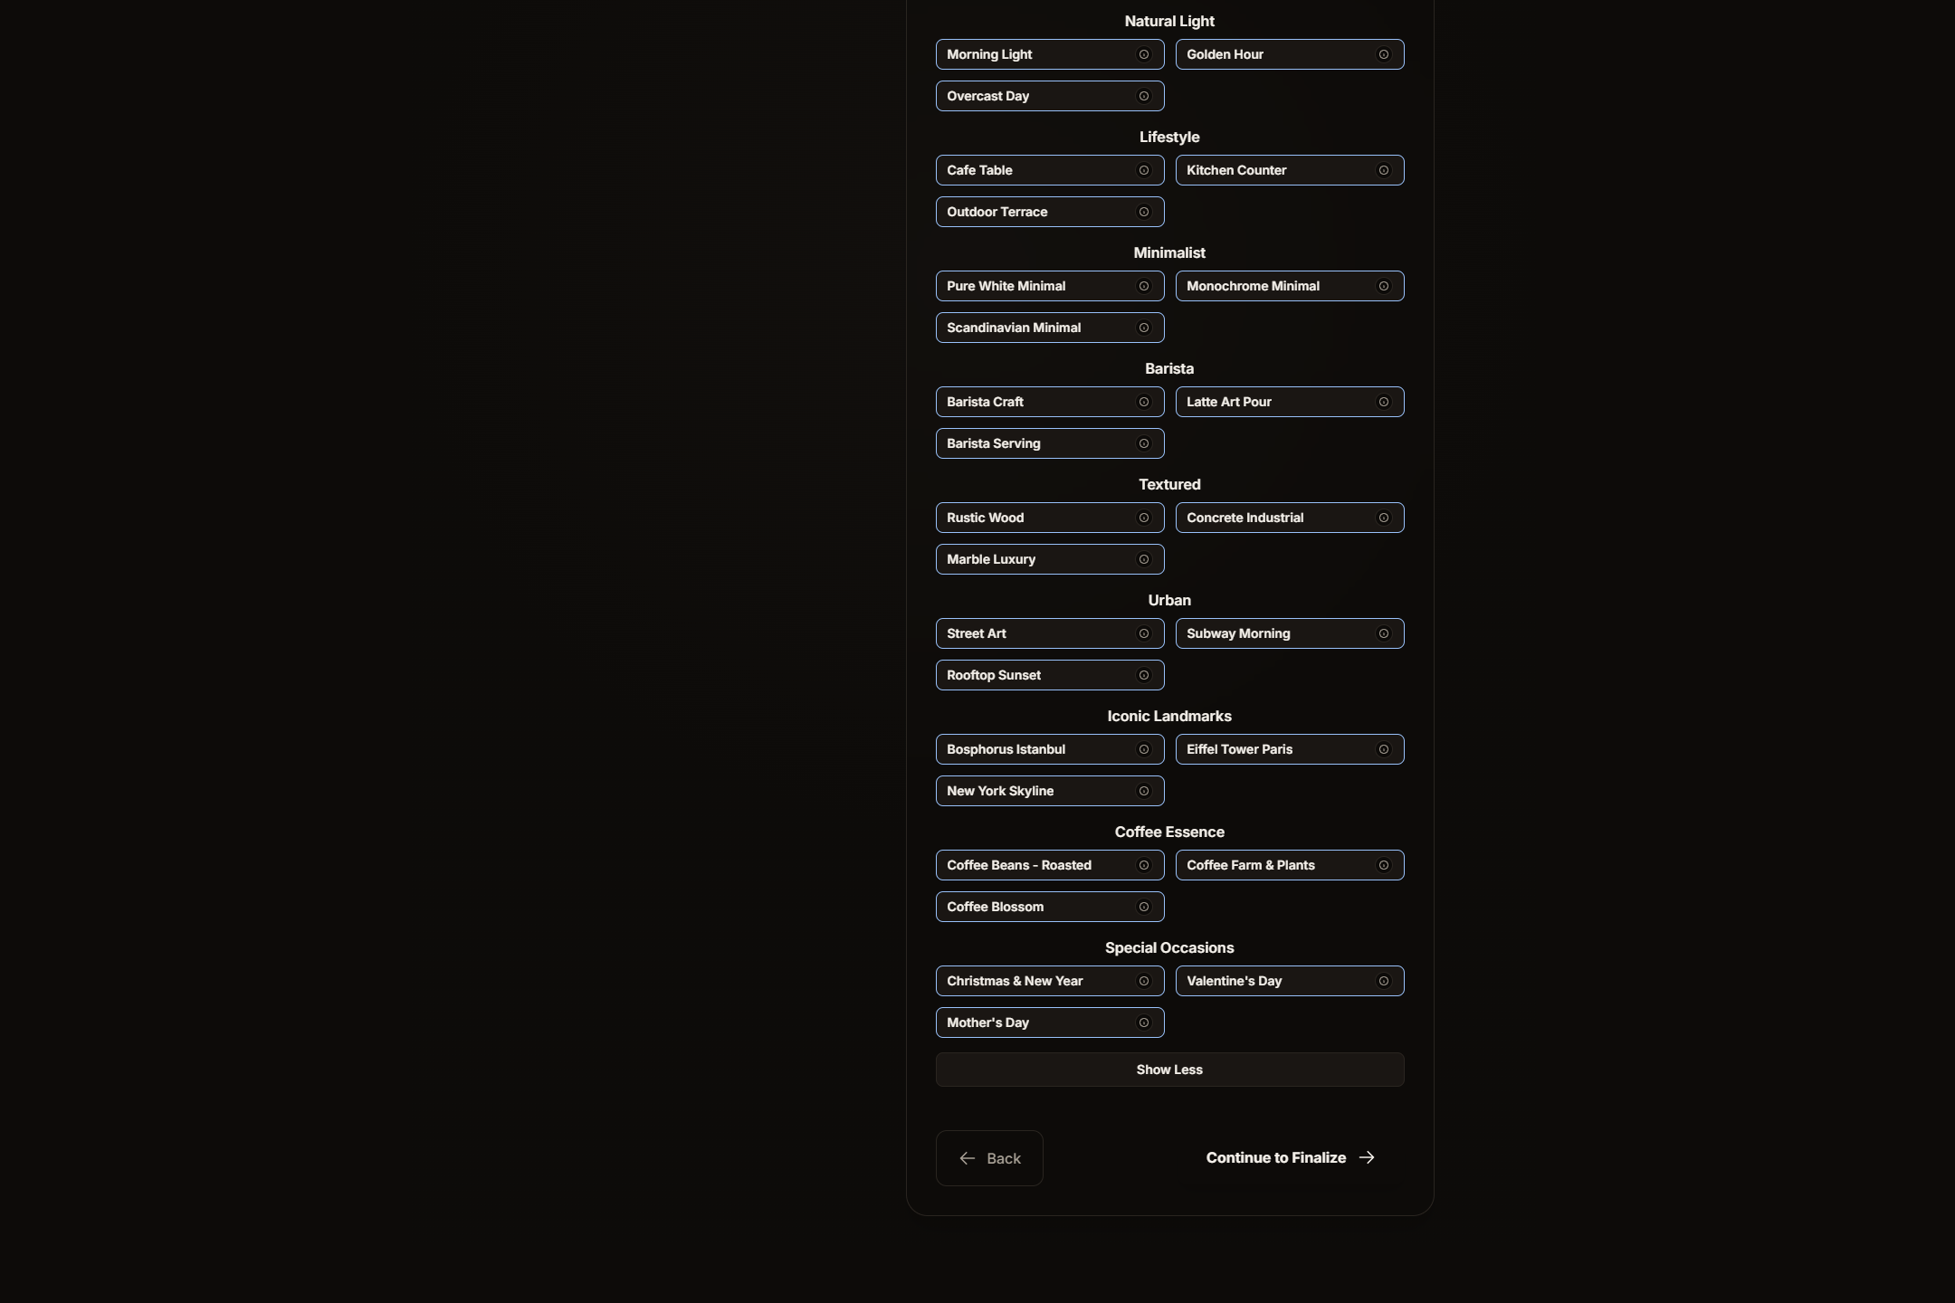Collapse the style list with Show Less
Image resolution: width=1955 pixels, height=1303 pixels.
coord(1168,1069)
